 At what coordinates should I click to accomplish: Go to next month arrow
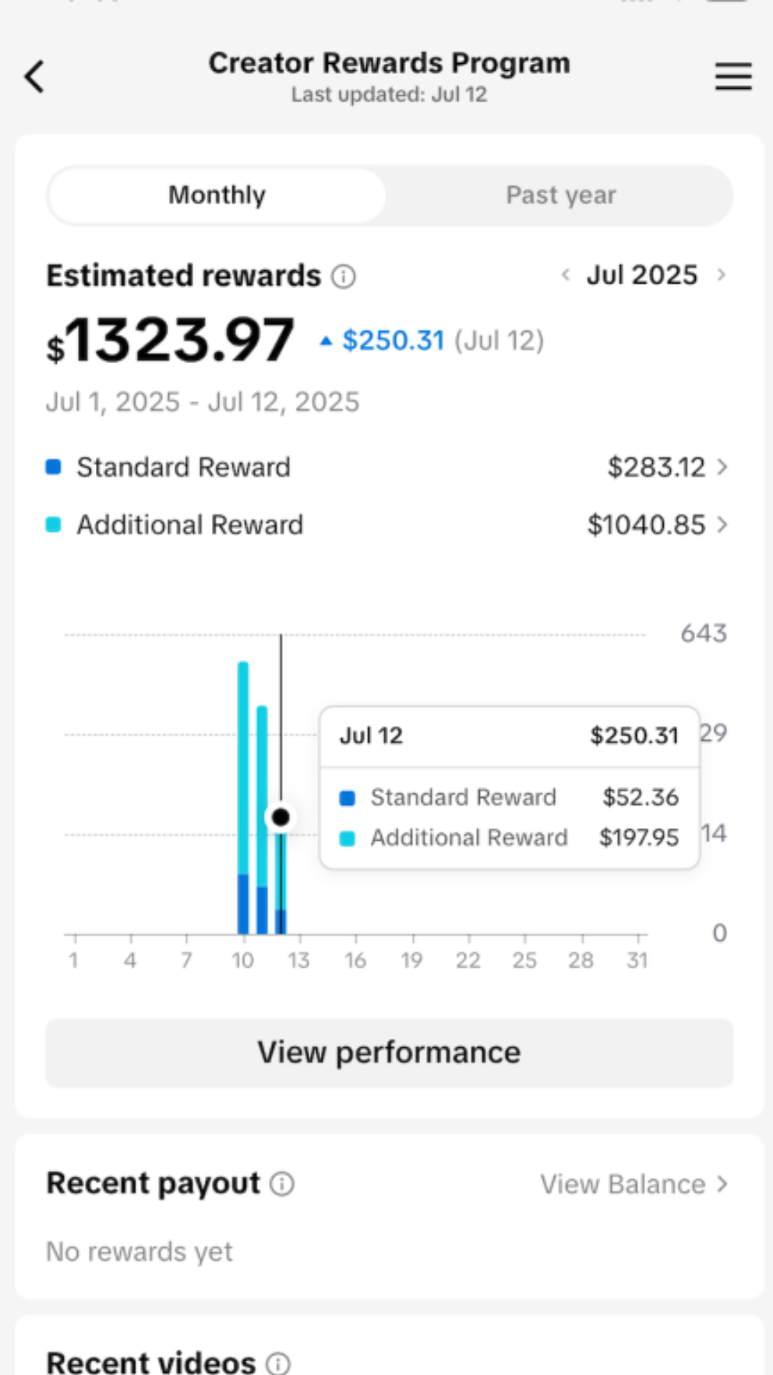pyautogui.click(x=721, y=275)
